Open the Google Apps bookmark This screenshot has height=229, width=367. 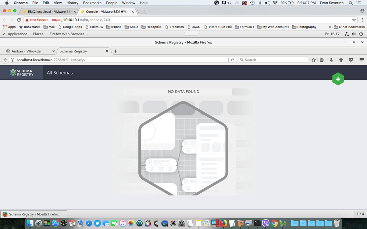[x=70, y=27]
